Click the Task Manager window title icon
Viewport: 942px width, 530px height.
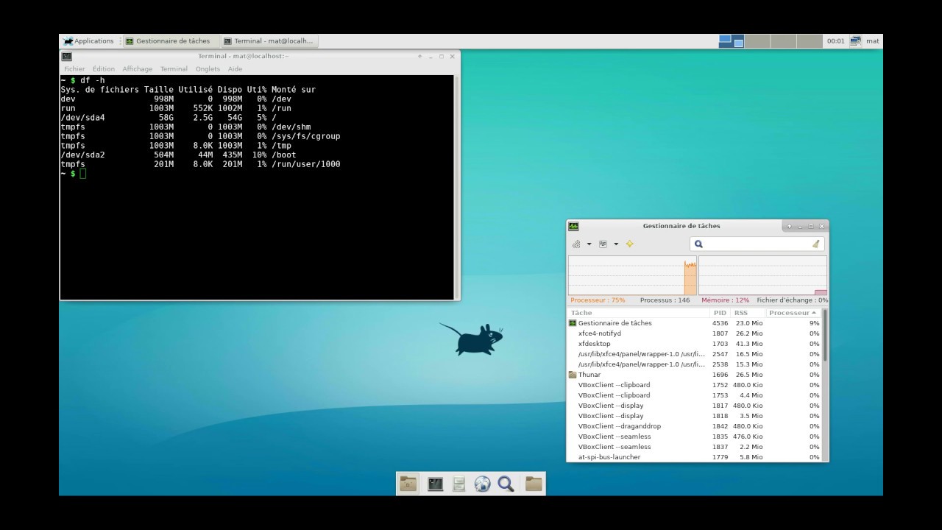tap(573, 226)
